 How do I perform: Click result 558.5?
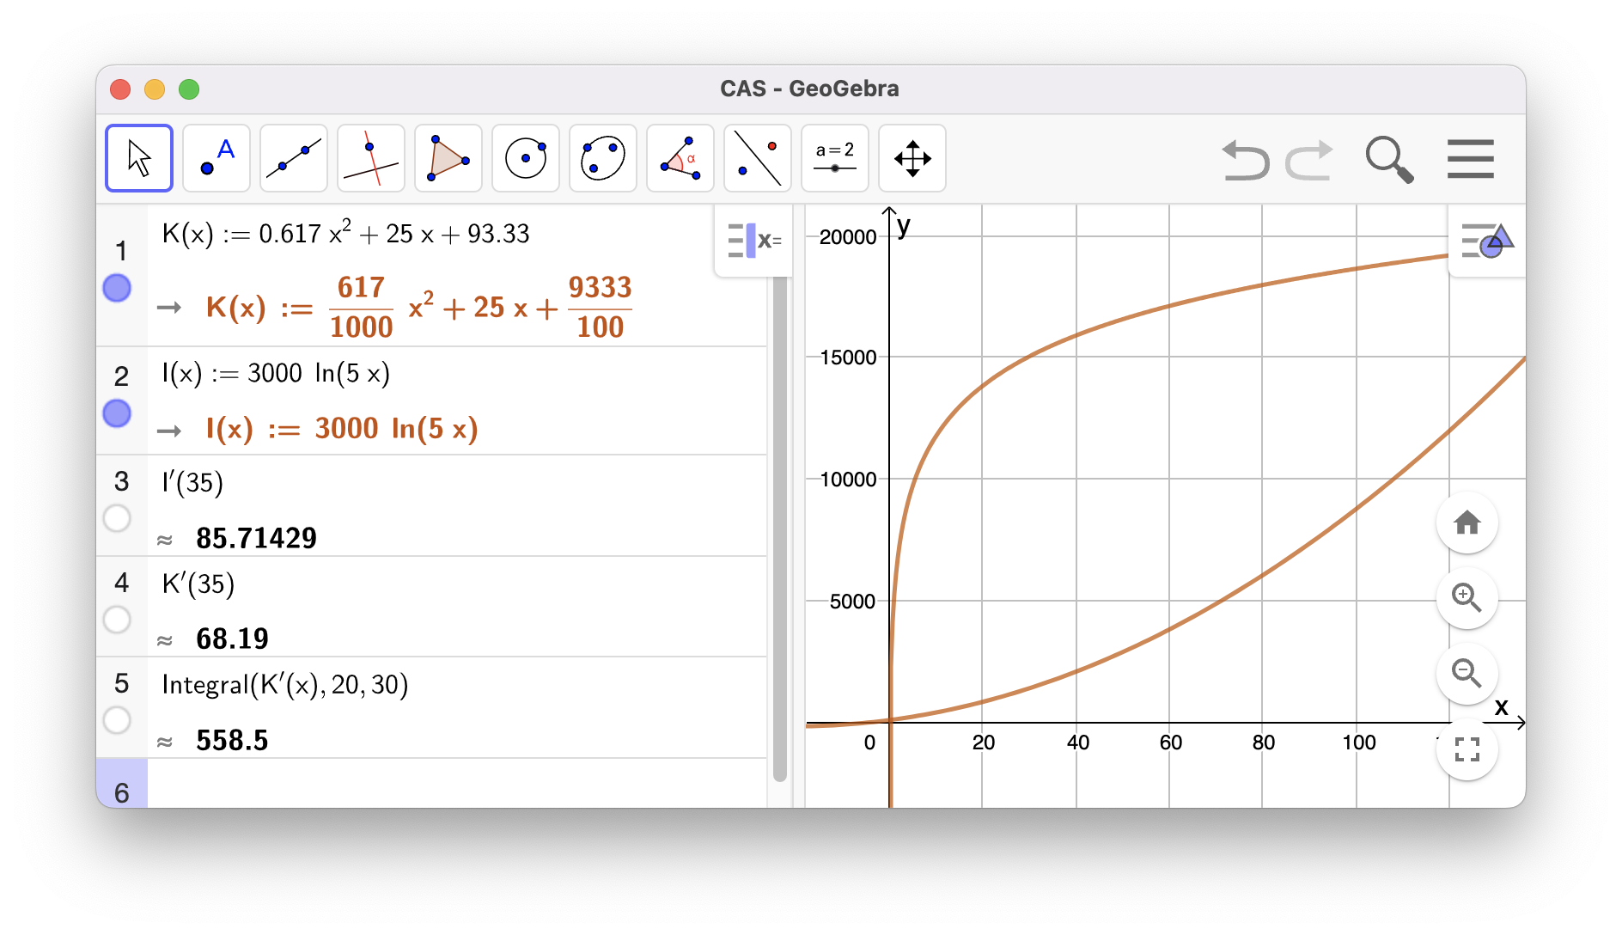coord(232,741)
